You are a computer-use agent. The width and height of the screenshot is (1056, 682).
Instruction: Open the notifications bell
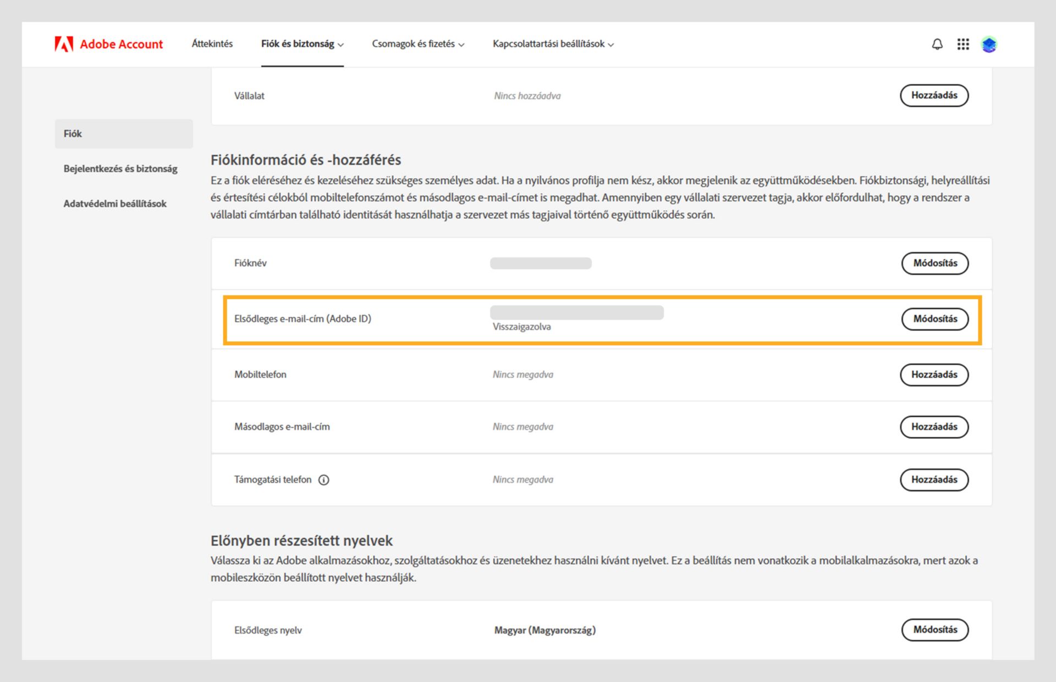(x=937, y=44)
